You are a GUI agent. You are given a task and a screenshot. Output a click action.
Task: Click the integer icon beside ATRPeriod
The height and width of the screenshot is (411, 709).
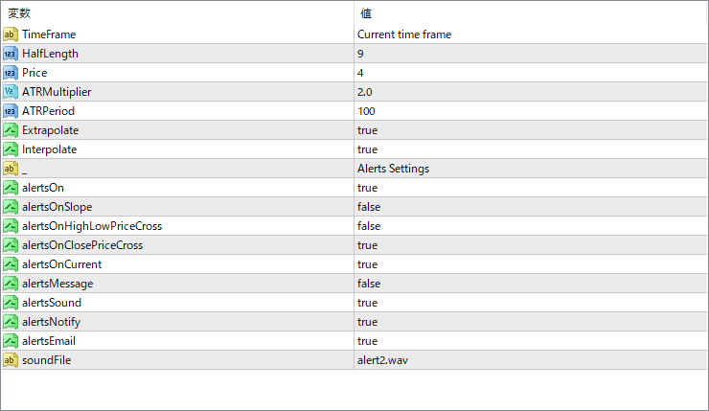coord(11,111)
